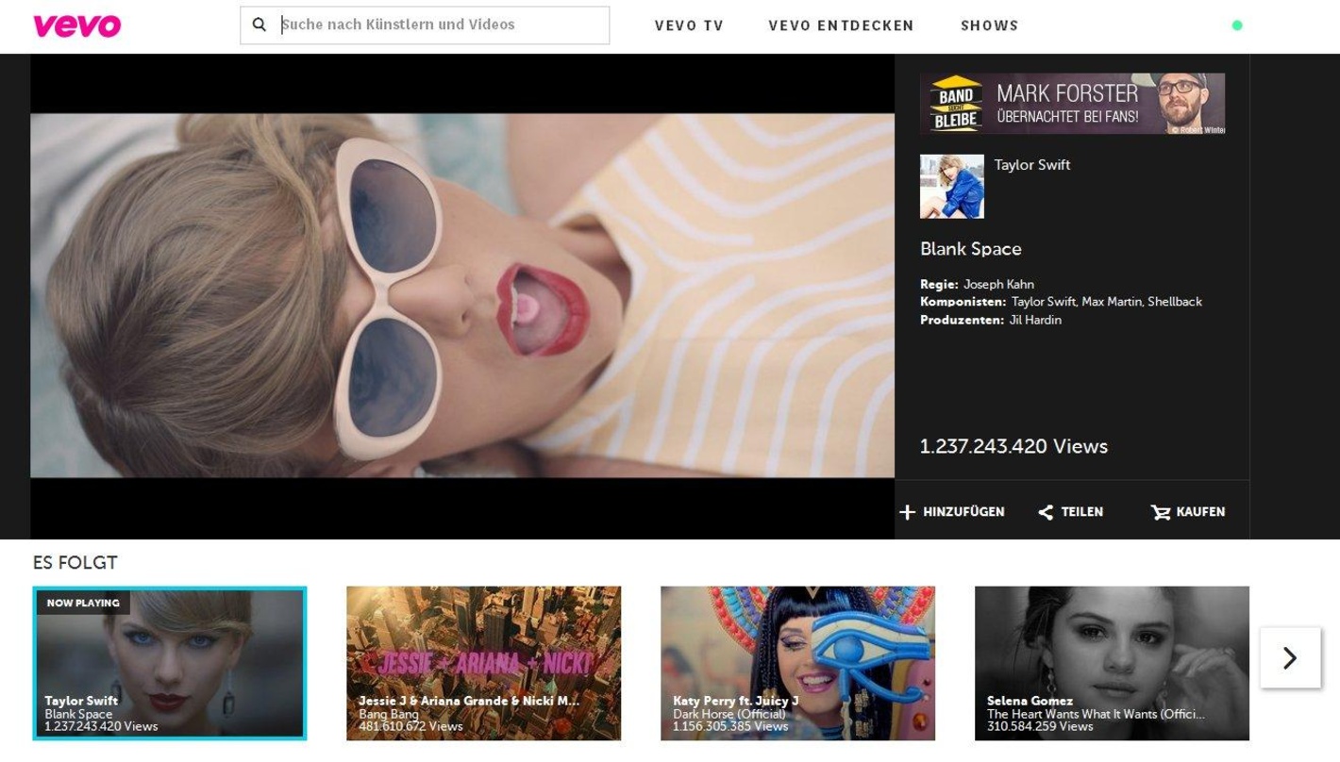Click the KAUFEN label

(x=1200, y=512)
